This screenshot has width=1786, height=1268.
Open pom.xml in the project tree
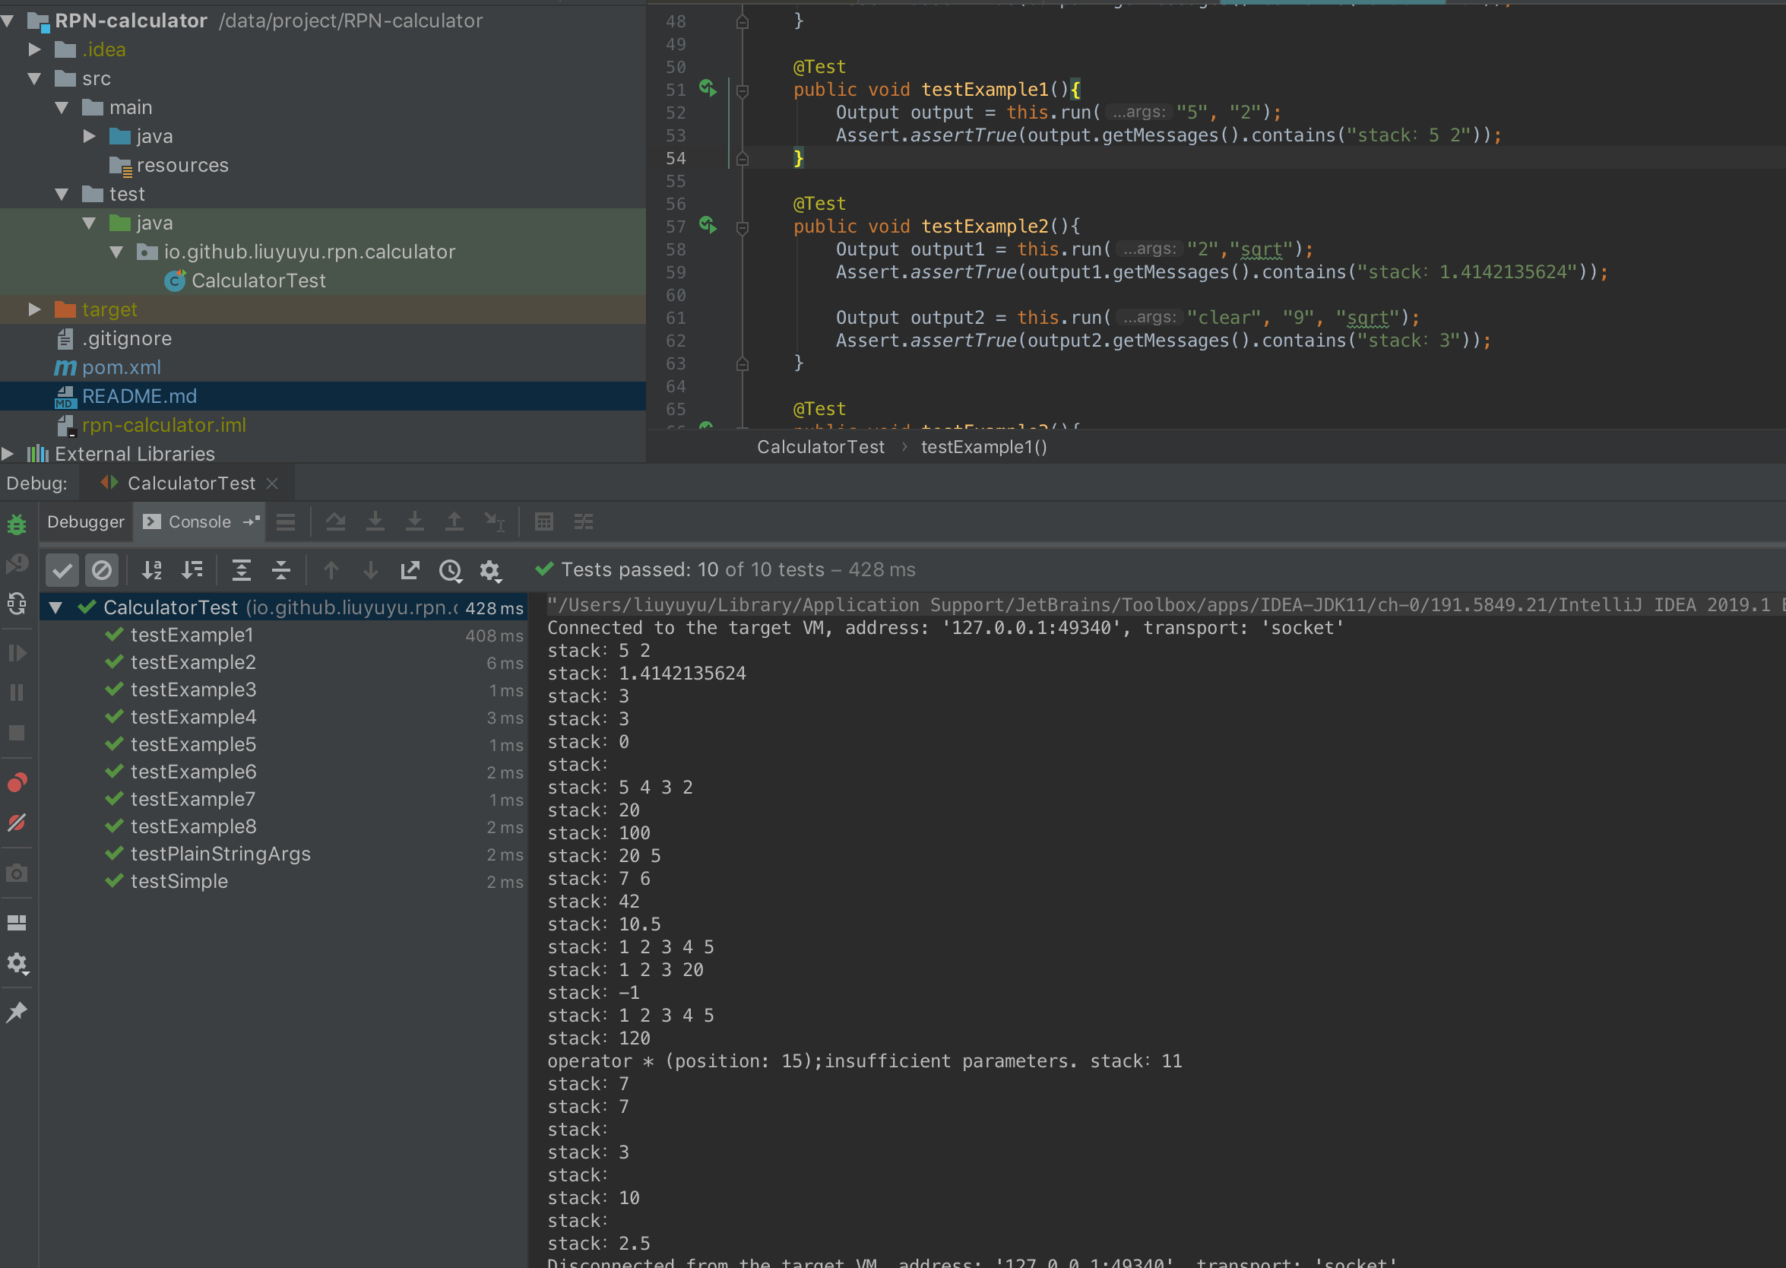pos(121,367)
